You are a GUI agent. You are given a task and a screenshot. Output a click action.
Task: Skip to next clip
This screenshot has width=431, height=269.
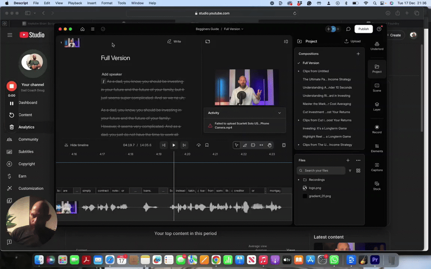click(x=184, y=145)
